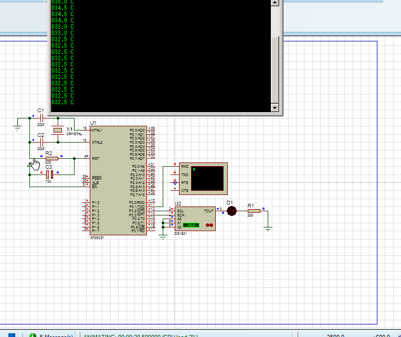
Task: Select the LED diode D1
Action: coord(231,211)
